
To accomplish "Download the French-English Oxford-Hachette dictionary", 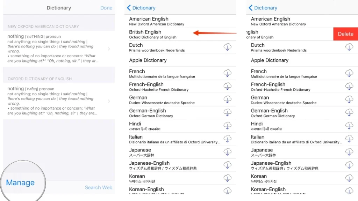I will tap(228, 86).
